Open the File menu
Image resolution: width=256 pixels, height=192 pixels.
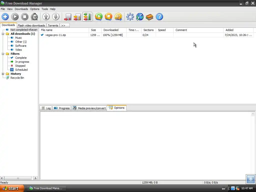pos(3,9)
